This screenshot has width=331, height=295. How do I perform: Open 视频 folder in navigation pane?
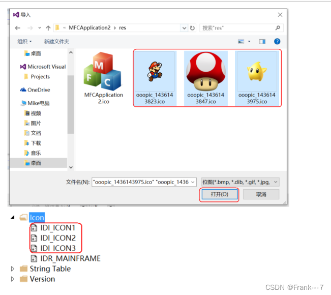pos(33,113)
